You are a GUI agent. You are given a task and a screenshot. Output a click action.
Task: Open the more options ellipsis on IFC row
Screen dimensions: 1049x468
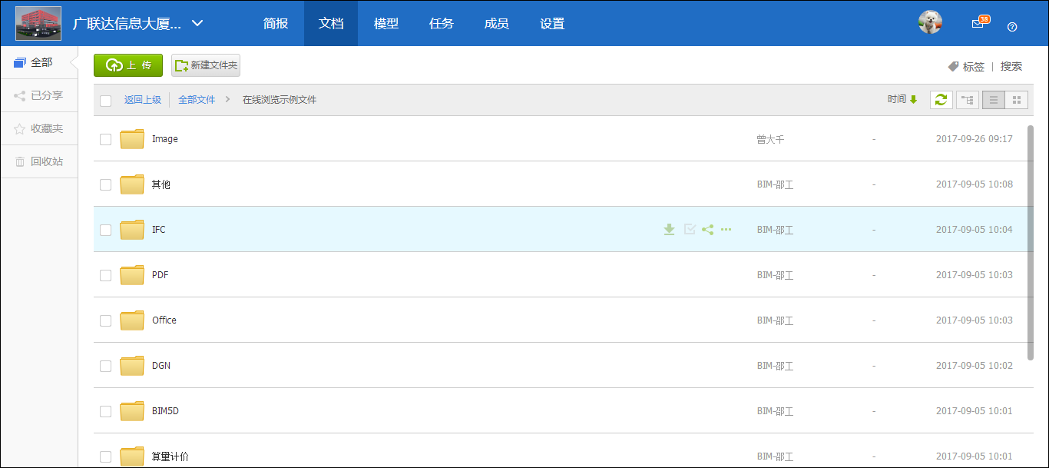(x=726, y=229)
